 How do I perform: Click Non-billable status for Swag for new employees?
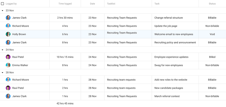pyautogui.click(x=212, y=65)
